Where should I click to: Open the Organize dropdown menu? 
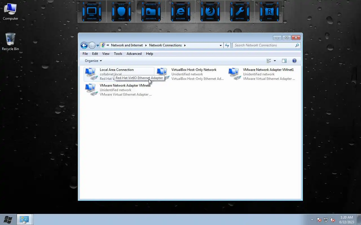(x=93, y=61)
